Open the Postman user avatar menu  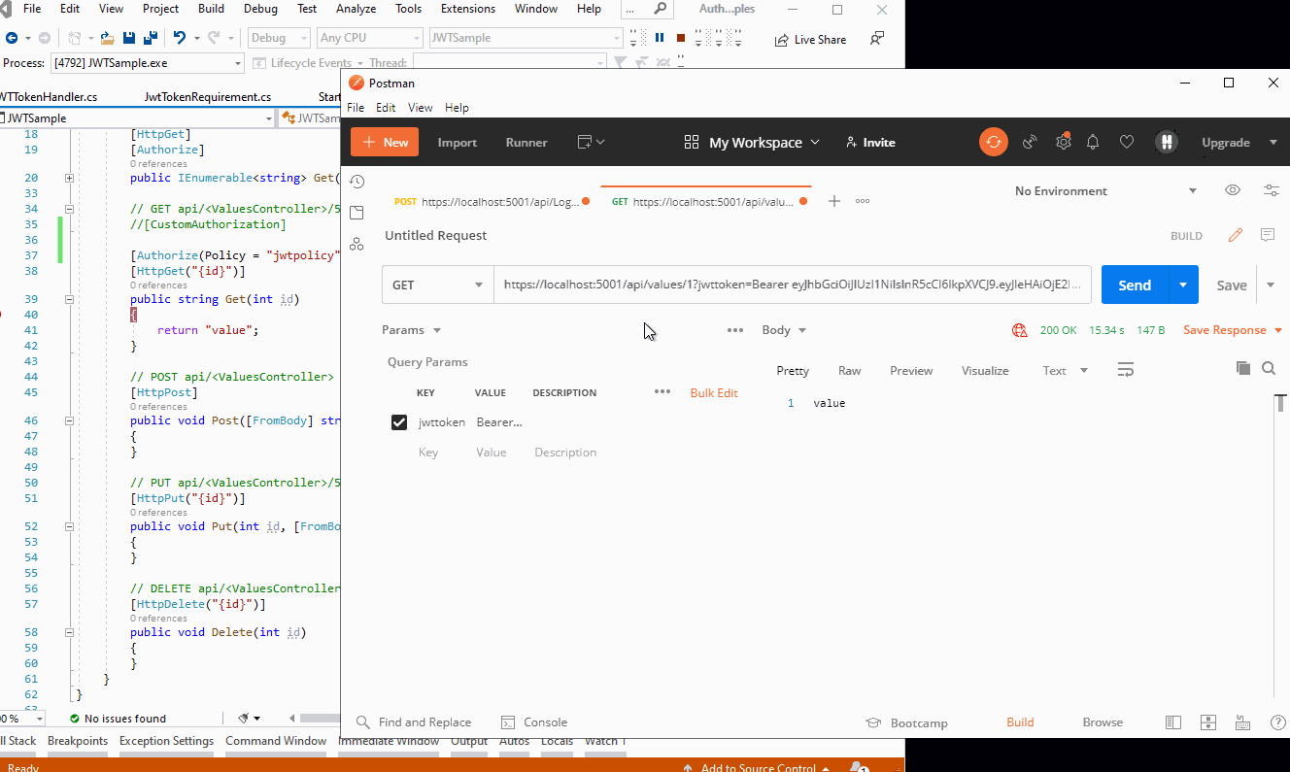[1167, 142]
